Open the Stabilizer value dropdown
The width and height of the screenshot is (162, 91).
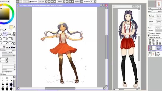point(95,2)
